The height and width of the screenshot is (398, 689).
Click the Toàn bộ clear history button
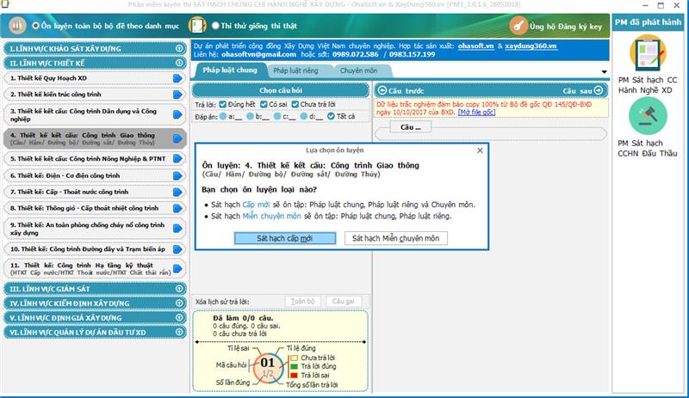pyautogui.click(x=303, y=302)
